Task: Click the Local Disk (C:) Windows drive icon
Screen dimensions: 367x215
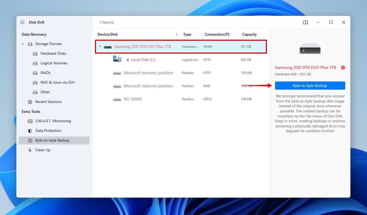Action: 117,59
